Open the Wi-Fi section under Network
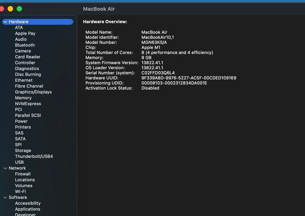The image size is (305, 216). click(20, 192)
